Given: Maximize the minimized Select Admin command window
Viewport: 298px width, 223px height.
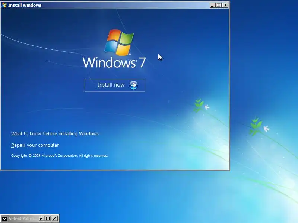Looking at the screenshot, I should [48, 219].
